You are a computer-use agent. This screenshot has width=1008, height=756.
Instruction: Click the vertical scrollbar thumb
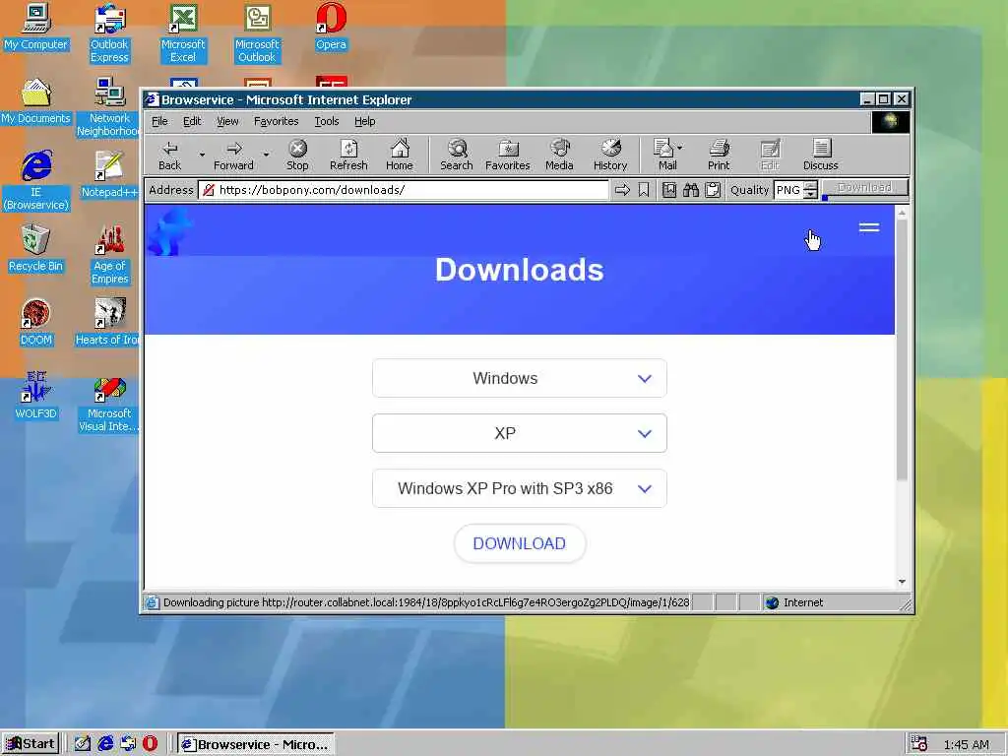[902, 350]
